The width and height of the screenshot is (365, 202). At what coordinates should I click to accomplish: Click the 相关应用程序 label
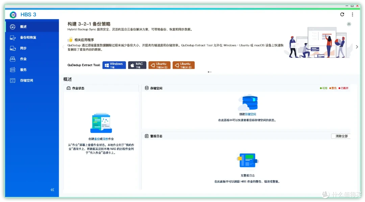(84, 40)
